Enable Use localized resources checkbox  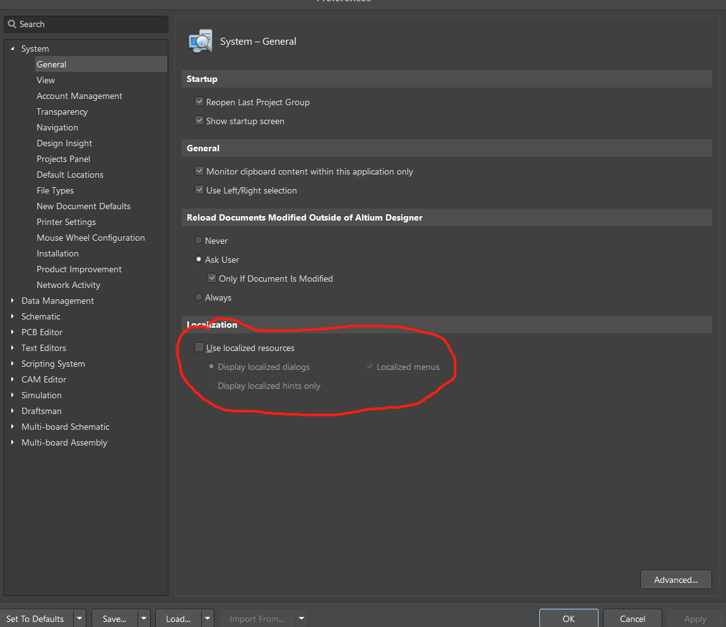(199, 347)
